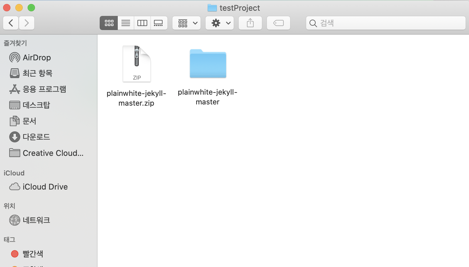
Task: Select the red 빨간색 tag
Action: [33, 254]
